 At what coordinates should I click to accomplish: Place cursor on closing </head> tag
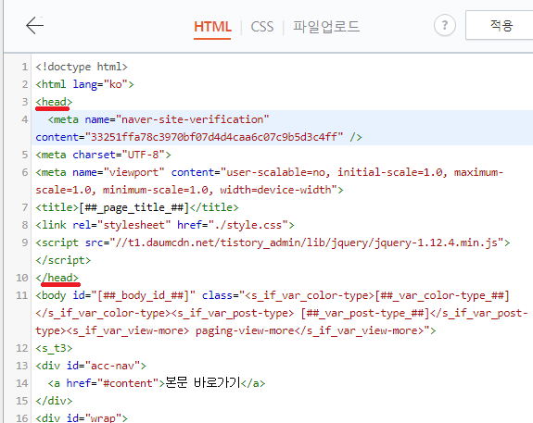(57, 278)
